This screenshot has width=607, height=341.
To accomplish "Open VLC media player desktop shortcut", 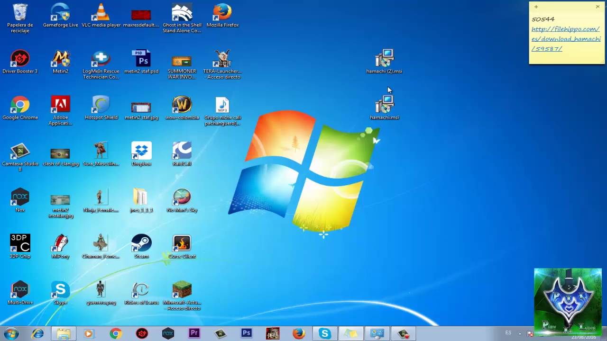I will point(101,16).
